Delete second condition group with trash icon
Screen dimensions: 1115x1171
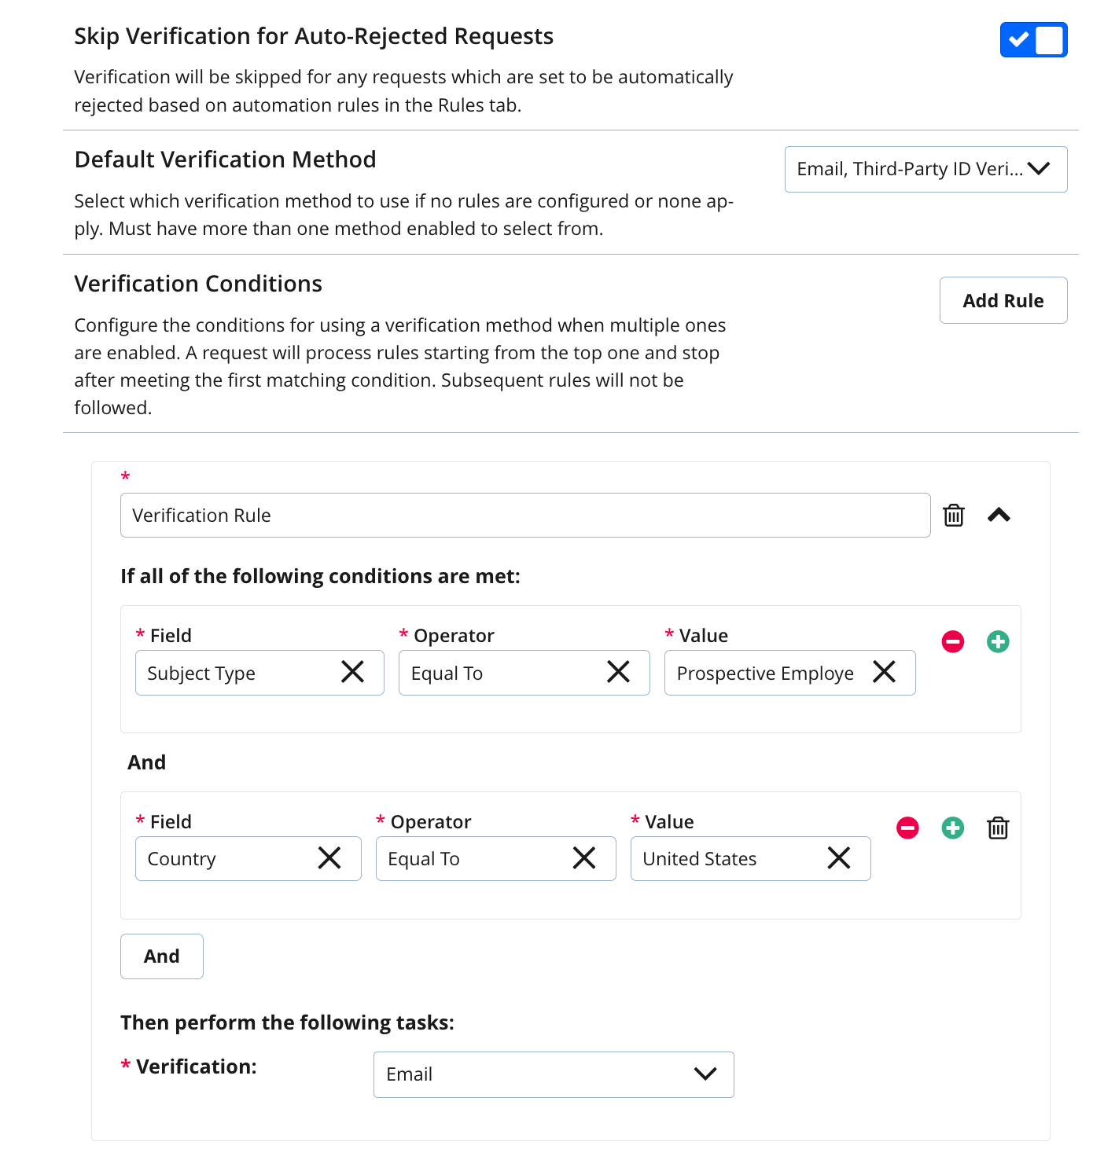click(x=996, y=828)
